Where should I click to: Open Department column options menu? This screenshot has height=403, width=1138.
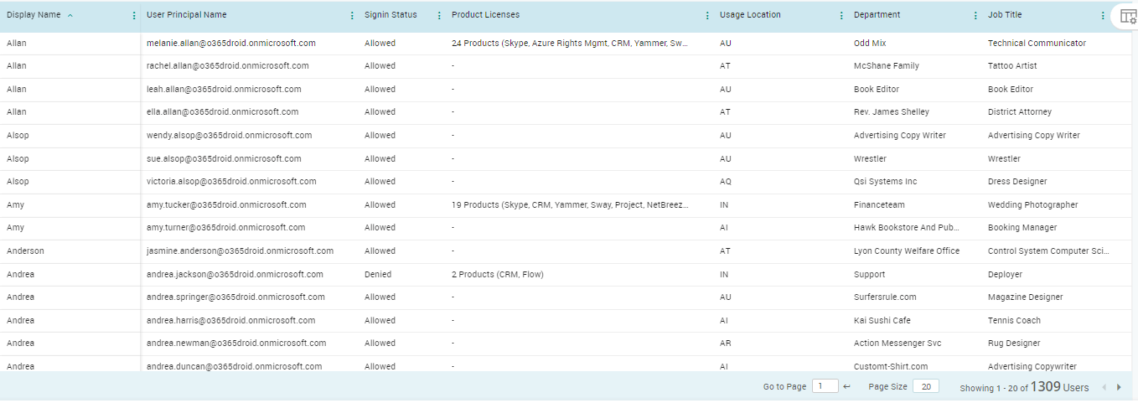975,16
